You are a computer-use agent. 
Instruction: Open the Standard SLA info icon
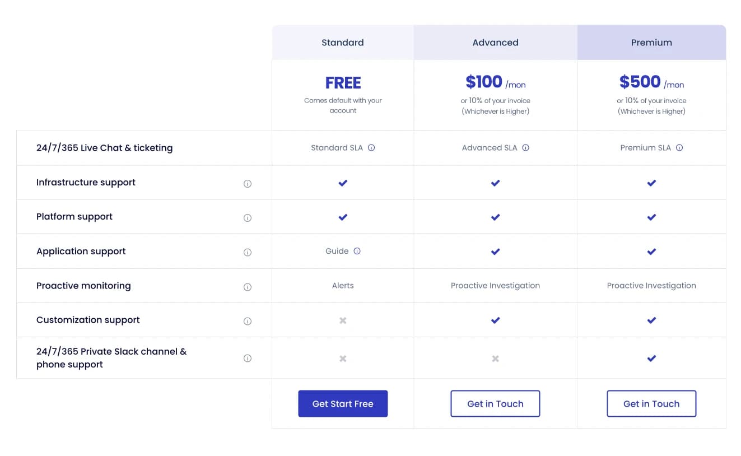click(x=371, y=147)
